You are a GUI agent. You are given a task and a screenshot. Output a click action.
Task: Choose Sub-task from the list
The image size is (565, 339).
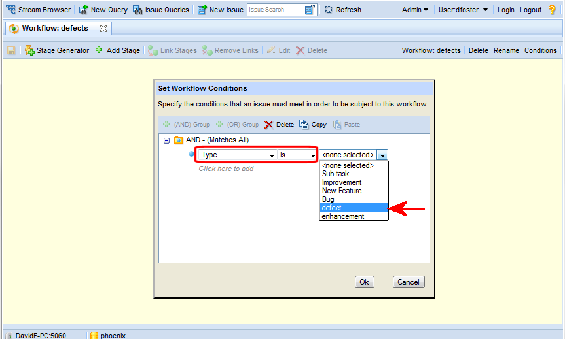click(354, 174)
